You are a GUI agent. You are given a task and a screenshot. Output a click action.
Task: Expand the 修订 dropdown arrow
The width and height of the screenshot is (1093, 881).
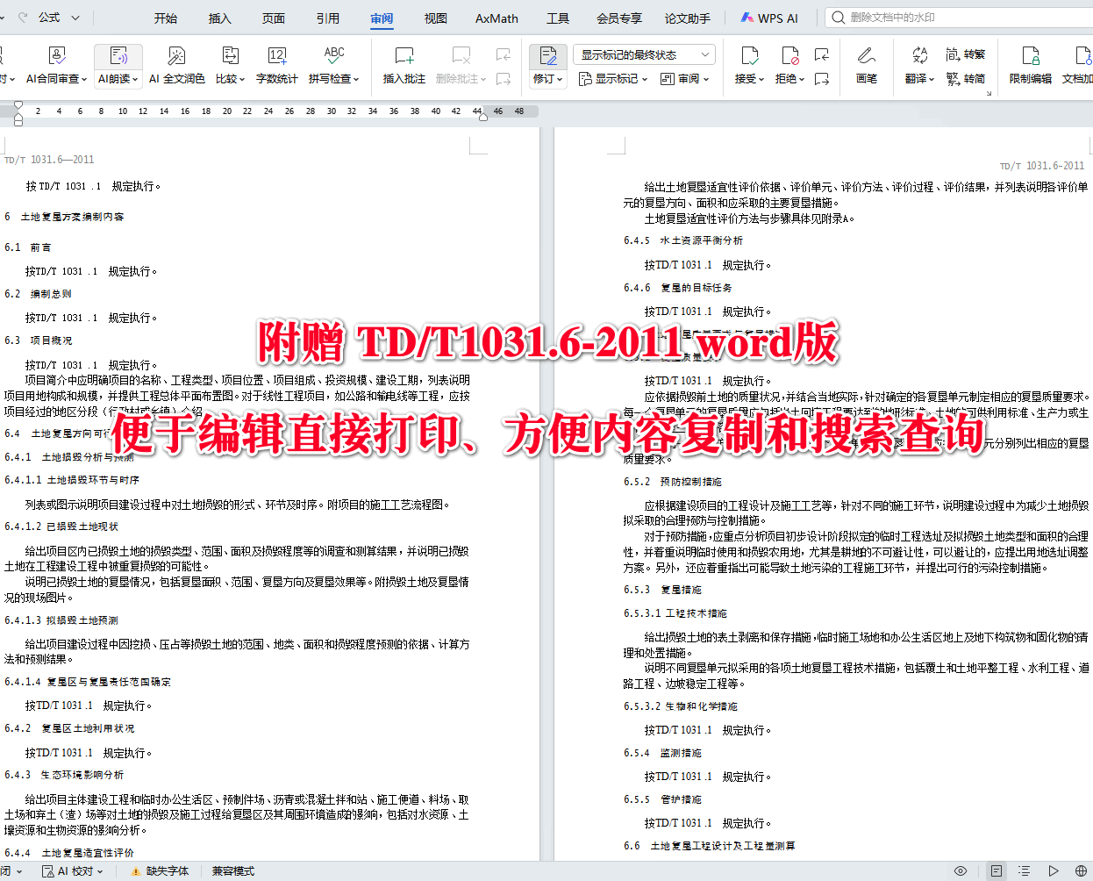click(x=560, y=80)
